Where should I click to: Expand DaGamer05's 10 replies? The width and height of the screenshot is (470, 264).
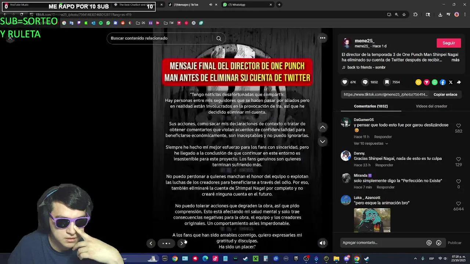370,143
